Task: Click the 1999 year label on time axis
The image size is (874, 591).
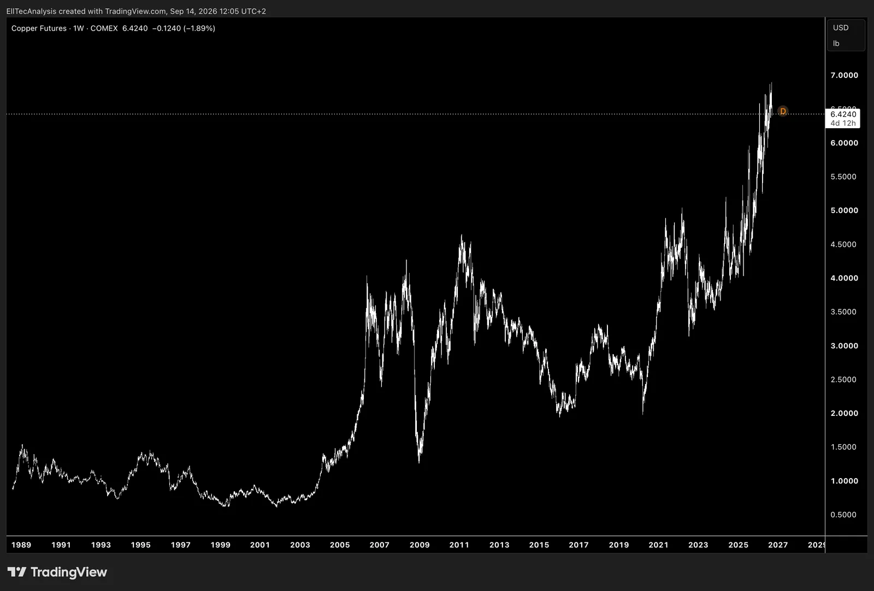Action: (x=221, y=545)
